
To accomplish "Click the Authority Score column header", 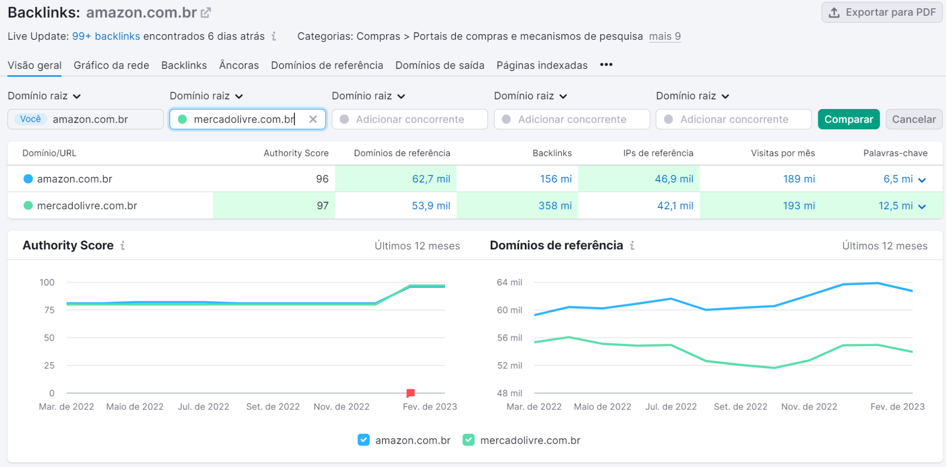I will pos(296,153).
